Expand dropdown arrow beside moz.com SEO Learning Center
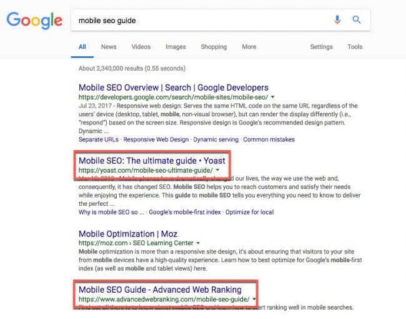 pos(199,242)
